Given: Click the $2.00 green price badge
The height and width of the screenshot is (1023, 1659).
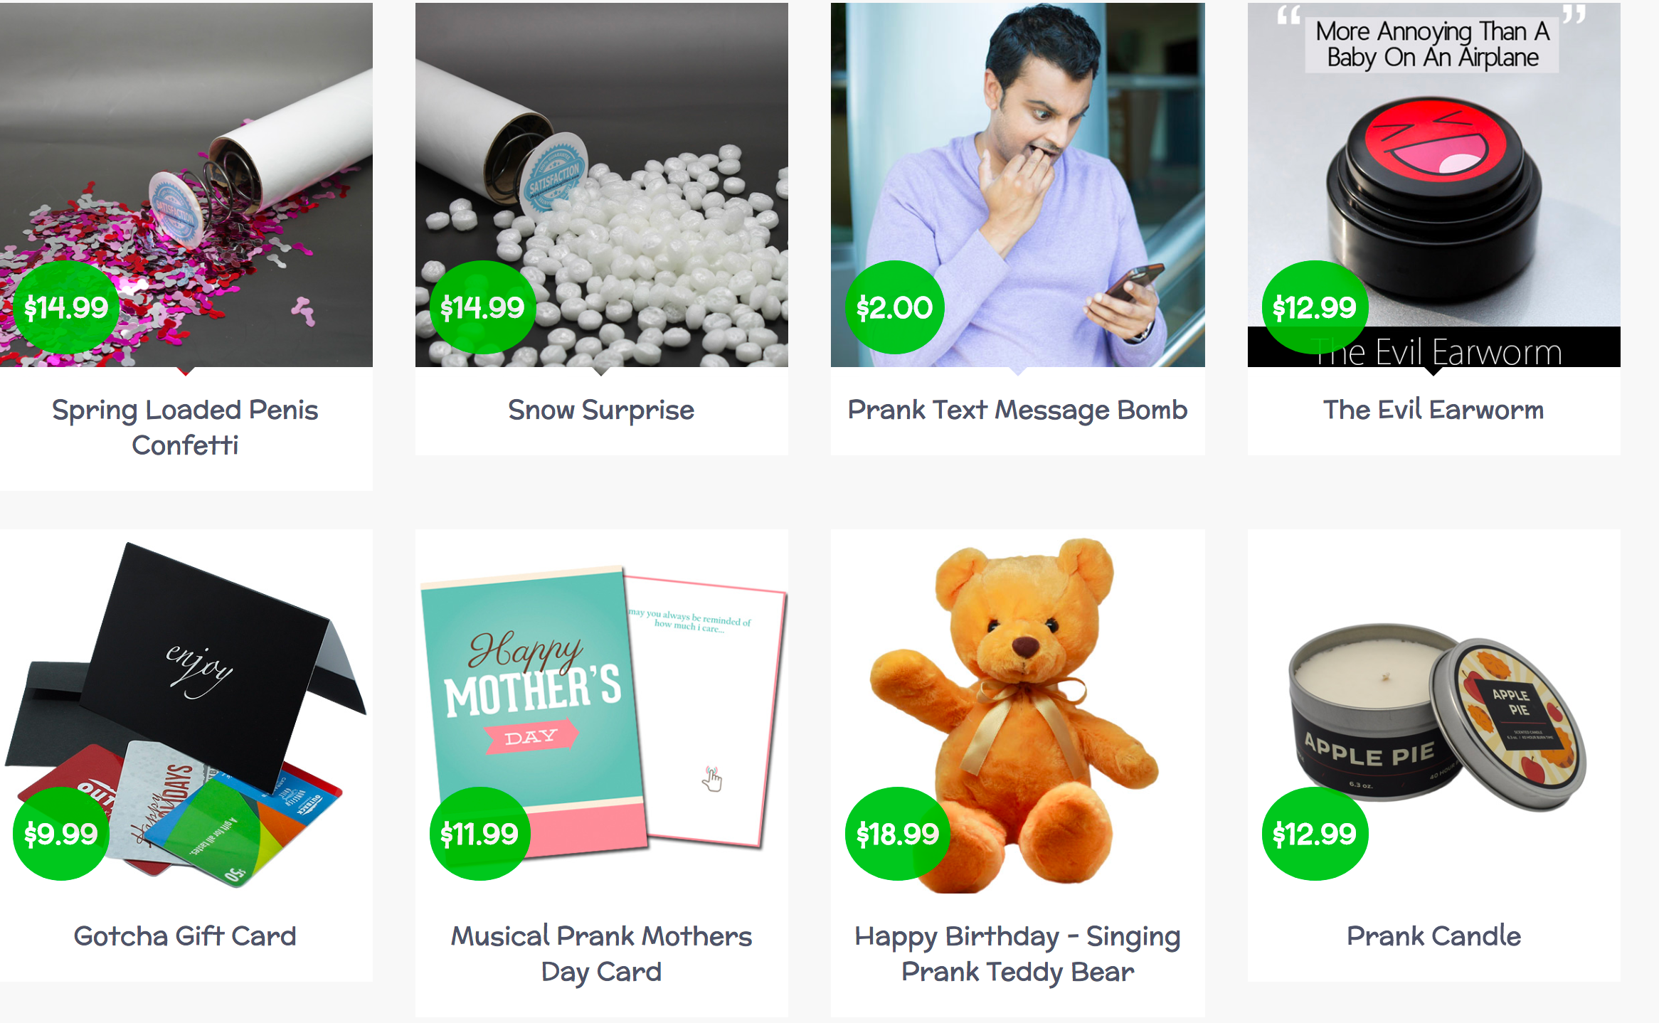Looking at the screenshot, I should pyautogui.click(x=894, y=307).
